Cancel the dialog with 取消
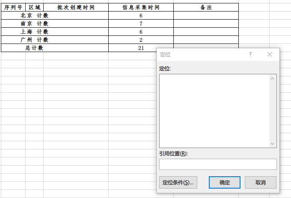The image size is (291, 198). click(261, 183)
